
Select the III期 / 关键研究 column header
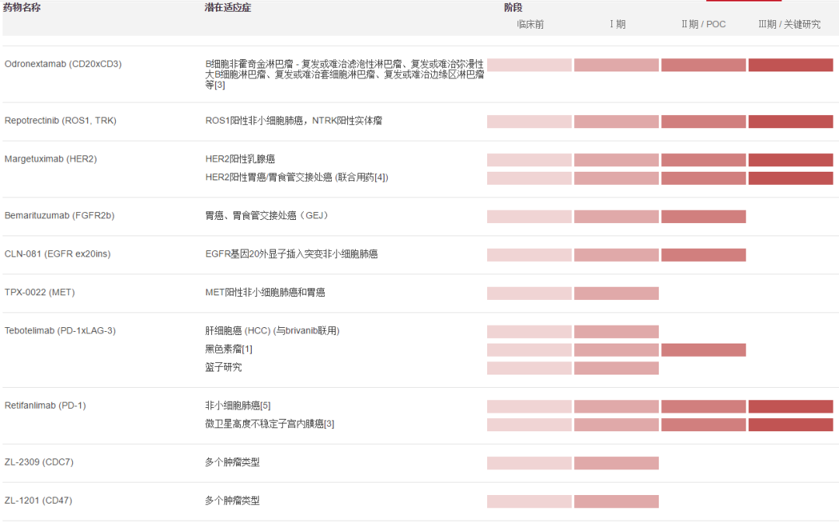click(789, 24)
